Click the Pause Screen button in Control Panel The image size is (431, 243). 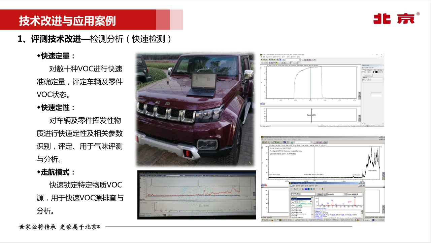pyautogui.click(x=368, y=75)
